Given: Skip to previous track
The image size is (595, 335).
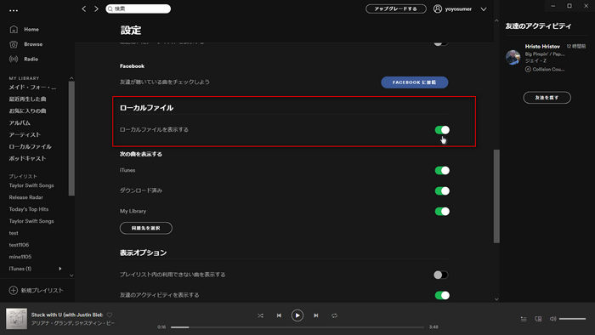Looking at the screenshot, I should coord(279,315).
